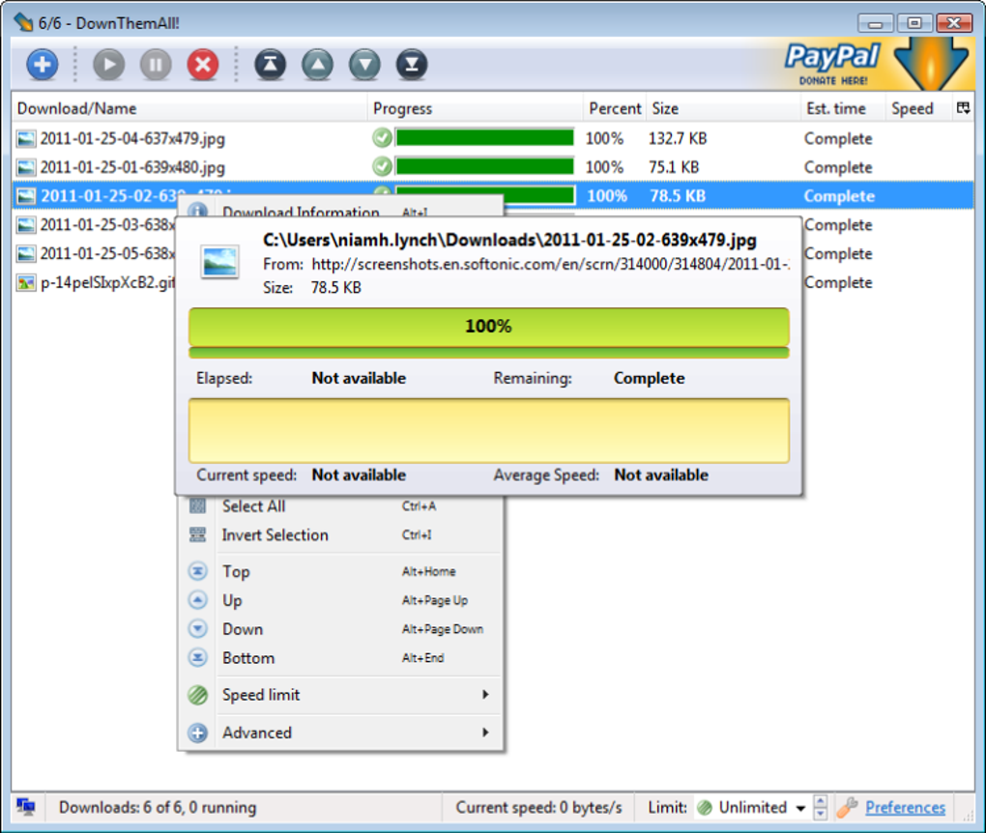Click the network monitor icon in status bar
This screenshot has height=833, width=986.
pyautogui.click(x=26, y=807)
